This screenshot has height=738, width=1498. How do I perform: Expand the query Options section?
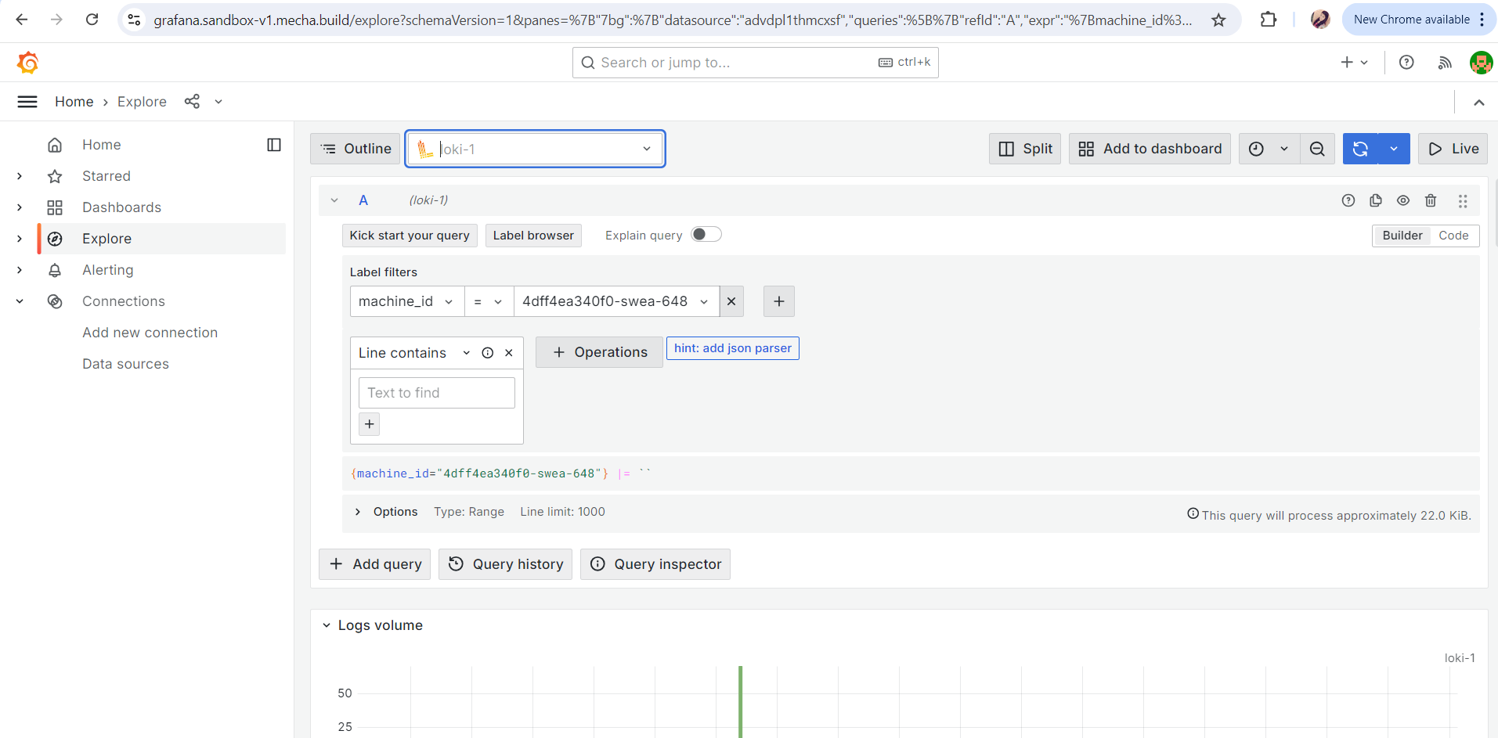click(358, 512)
